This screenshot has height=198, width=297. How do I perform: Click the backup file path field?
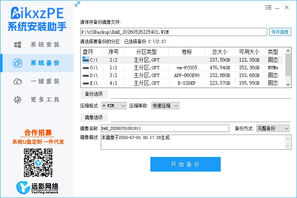tap(174, 32)
